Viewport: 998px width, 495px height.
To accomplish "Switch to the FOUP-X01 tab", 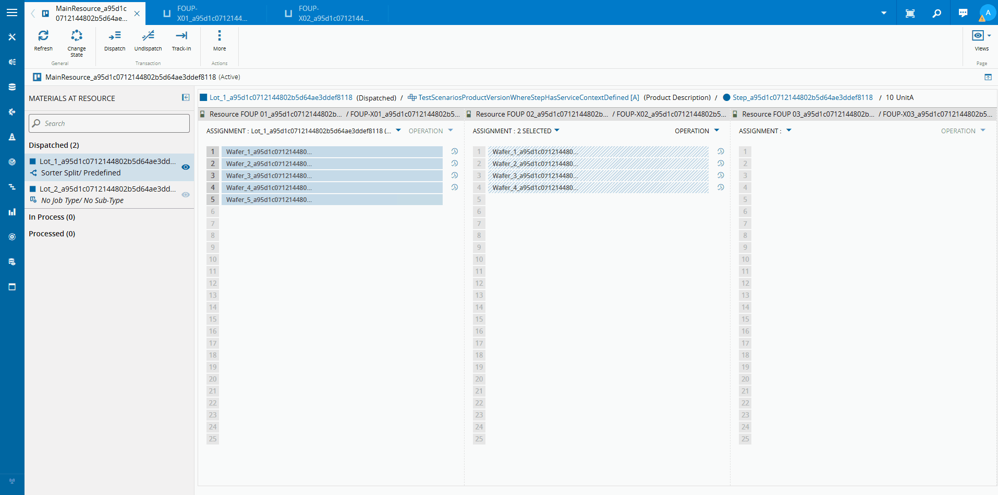I will pos(206,13).
